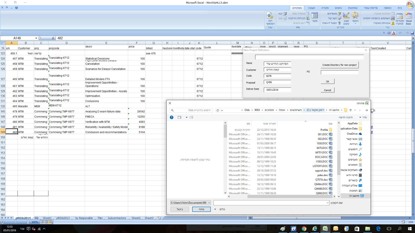Viewport: 415px width, 233px height.
Task: Open quick access toolbar customize arrow
Action: tap(384, 33)
